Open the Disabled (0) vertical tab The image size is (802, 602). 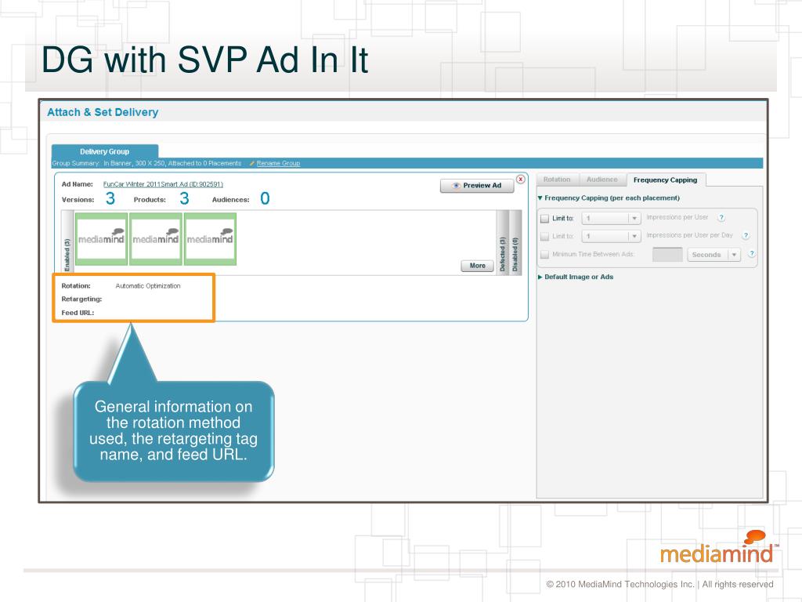(x=515, y=243)
